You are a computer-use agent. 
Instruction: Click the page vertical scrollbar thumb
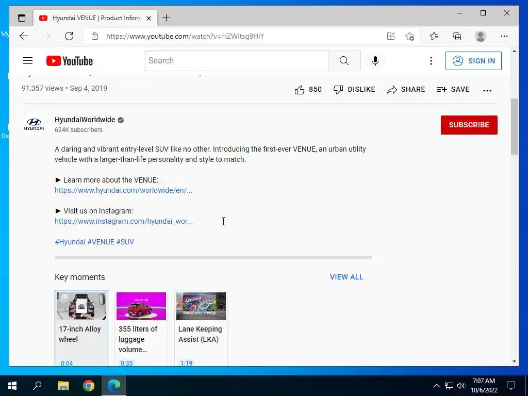[514, 127]
